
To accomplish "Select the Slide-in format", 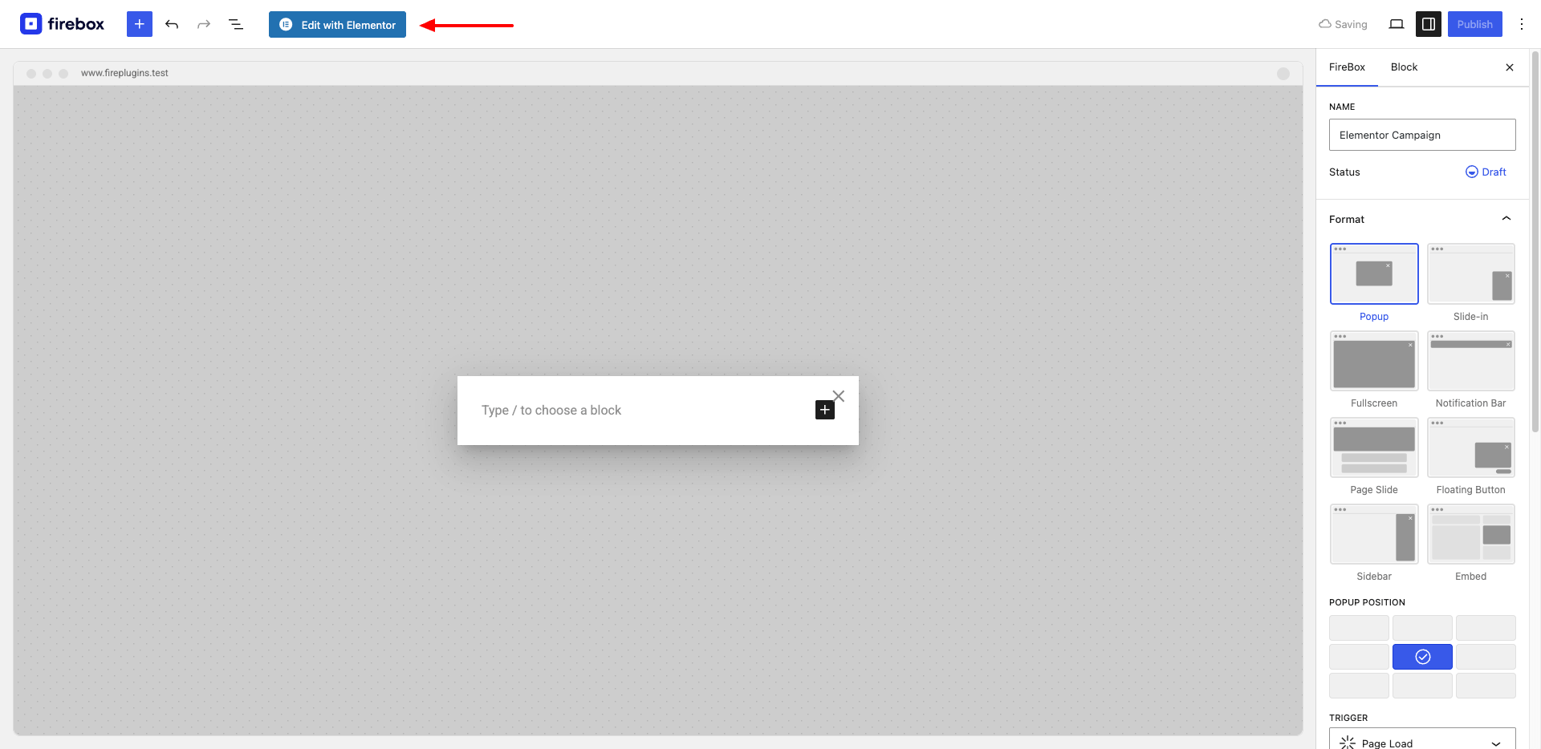I will (1471, 282).
